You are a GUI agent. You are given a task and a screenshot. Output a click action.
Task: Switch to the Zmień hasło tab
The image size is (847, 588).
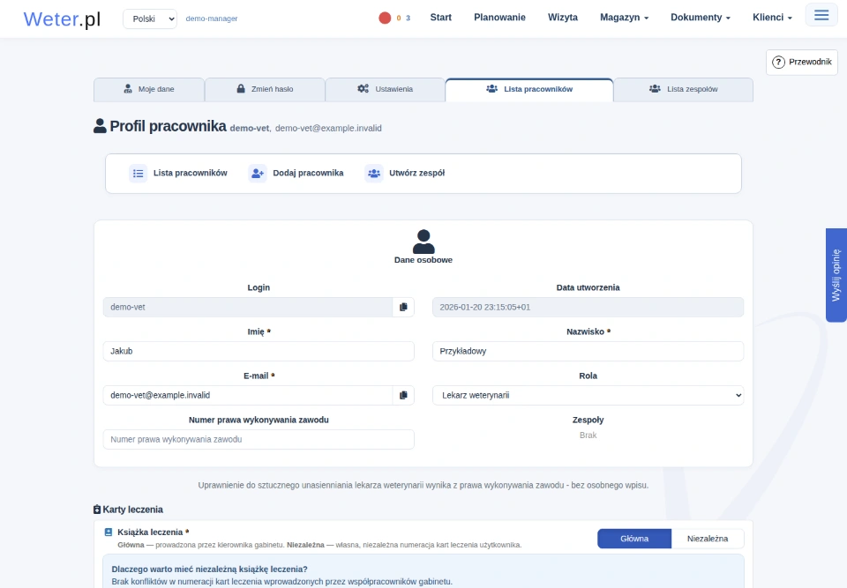click(265, 89)
